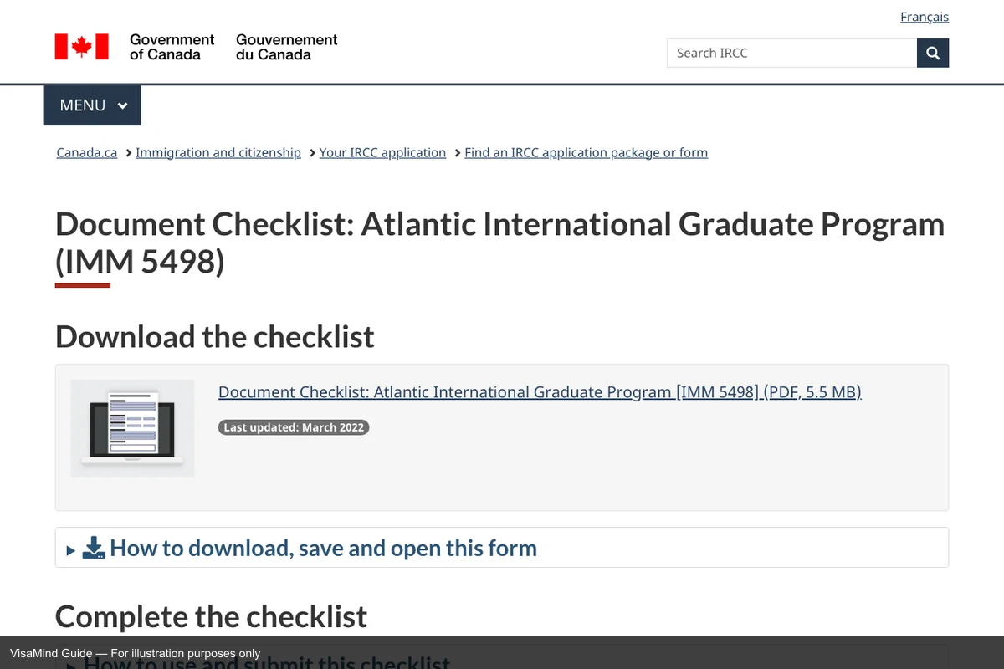Expand How to use and submit this checklist
Image resolution: width=1004 pixels, height=669 pixels.
[267, 662]
